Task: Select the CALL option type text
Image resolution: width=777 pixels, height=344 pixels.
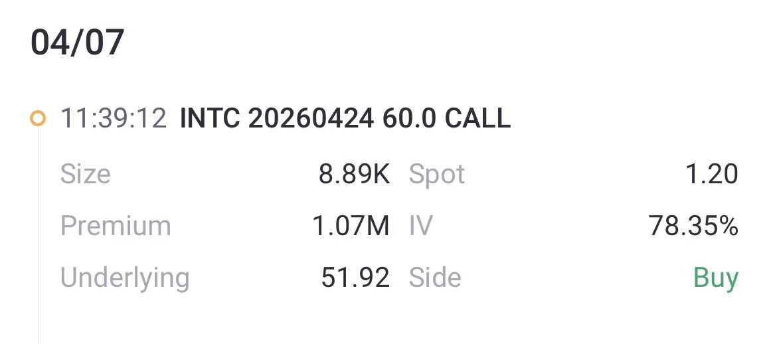Action: pos(477,119)
